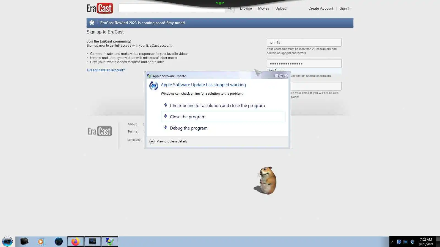Image resolution: width=440 pixels, height=247 pixels.
Task: Click 'Comment, rate, and make video responses' bullet
Action: pyautogui.click(x=139, y=54)
